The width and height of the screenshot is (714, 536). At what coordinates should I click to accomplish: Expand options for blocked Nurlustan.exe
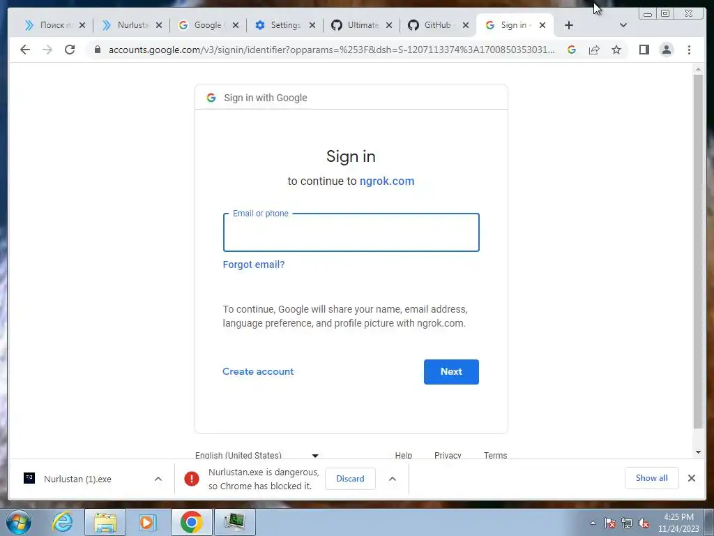coord(393,479)
